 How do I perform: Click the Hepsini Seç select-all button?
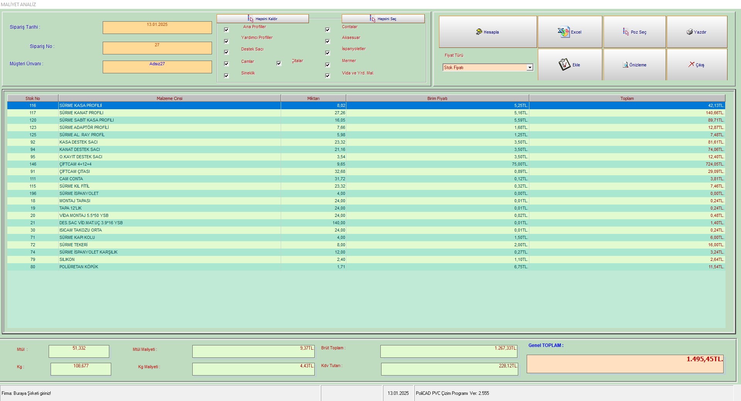click(383, 19)
